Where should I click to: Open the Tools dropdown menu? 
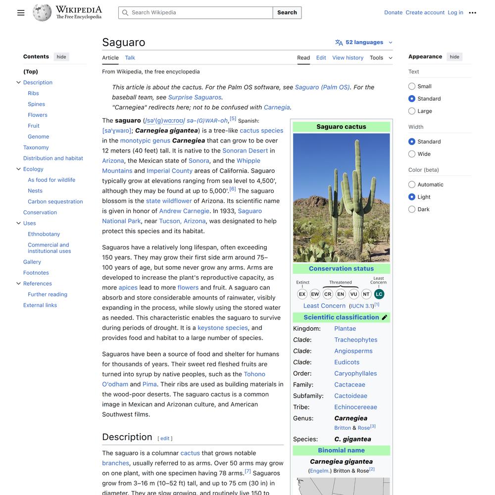click(x=381, y=58)
